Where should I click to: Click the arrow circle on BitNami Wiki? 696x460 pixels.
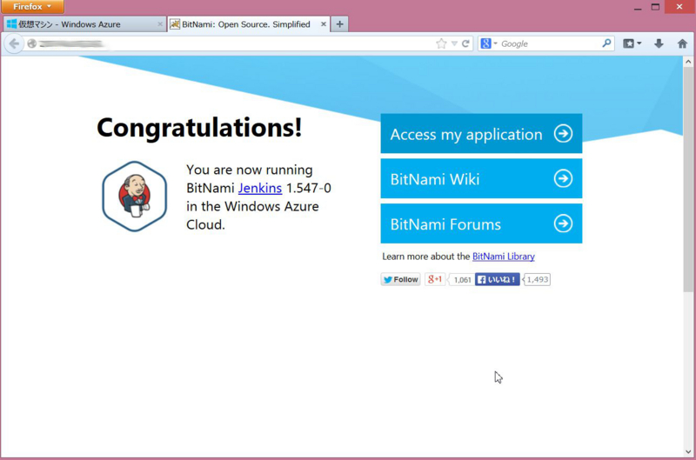[x=563, y=178]
